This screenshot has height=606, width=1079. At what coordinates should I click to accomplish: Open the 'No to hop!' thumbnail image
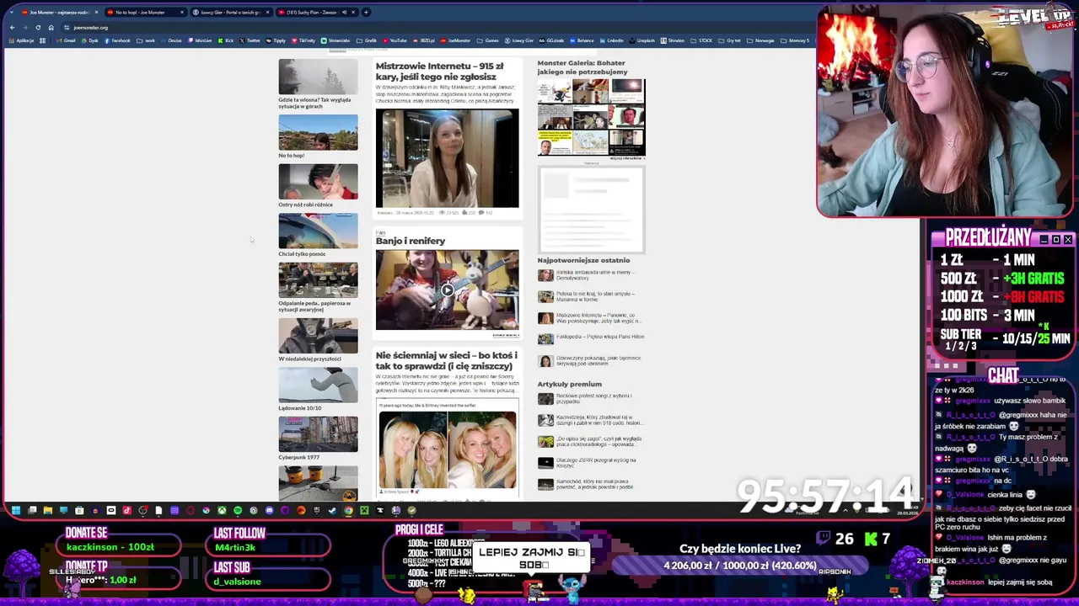click(318, 133)
